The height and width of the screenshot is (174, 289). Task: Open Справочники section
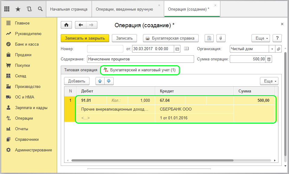click(x=27, y=139)
